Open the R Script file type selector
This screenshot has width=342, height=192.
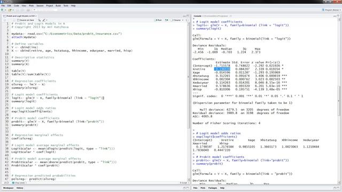(x=184, y=182)
